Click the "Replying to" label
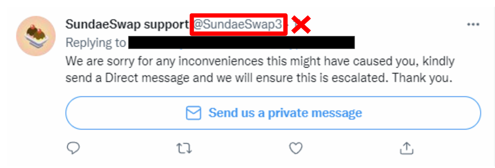 [96, 43]
